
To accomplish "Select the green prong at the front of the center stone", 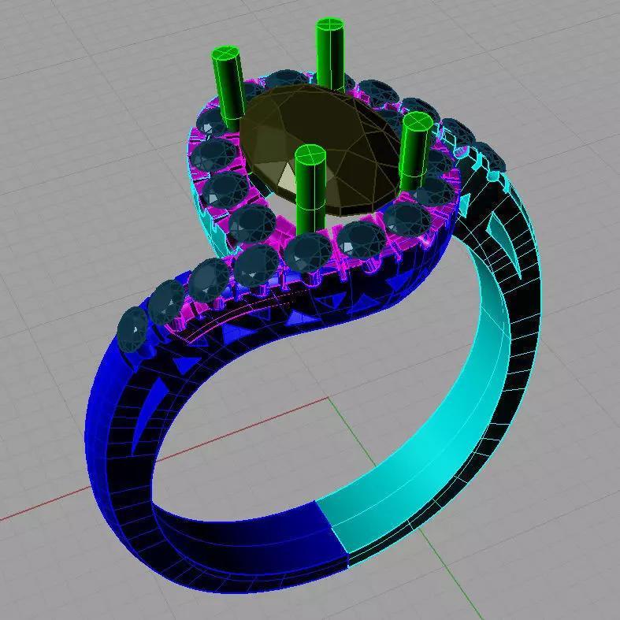I will [x=310, y=190].
